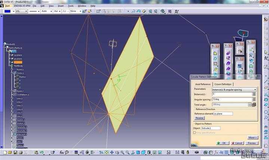The height and width of the screenshot is (160, 269).
Task: Click the top purple volume icon in floating toolbar
Action: (228, 53)
